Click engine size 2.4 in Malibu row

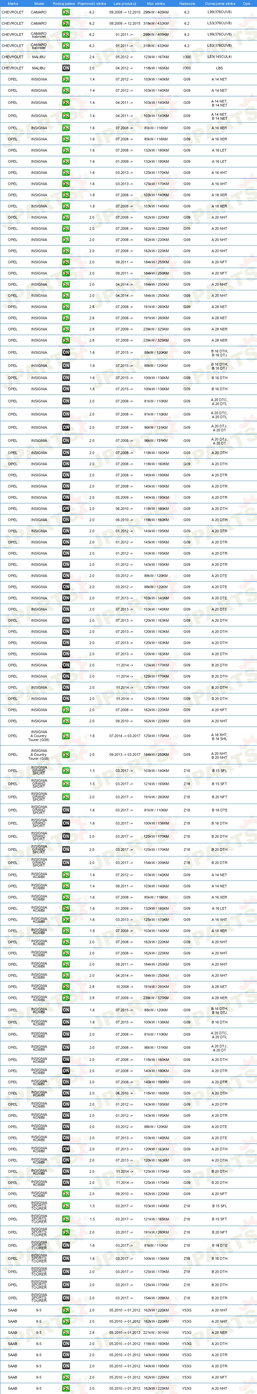tap(92, 57)
